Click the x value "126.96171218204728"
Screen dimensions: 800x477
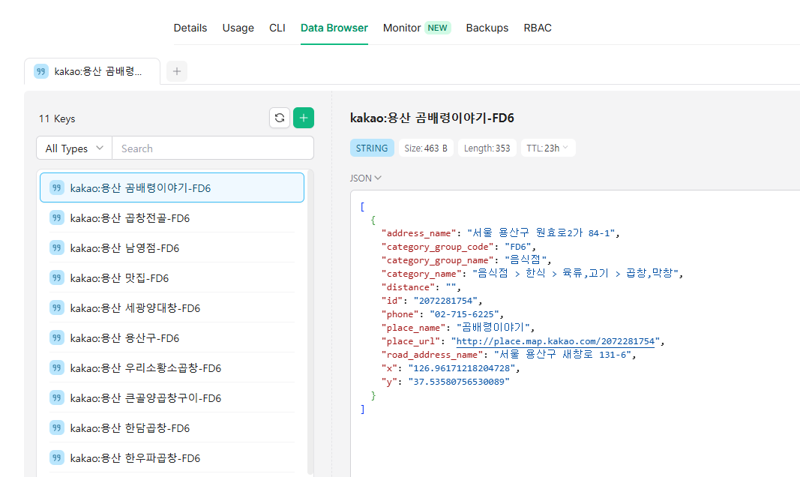coord(461,367)
